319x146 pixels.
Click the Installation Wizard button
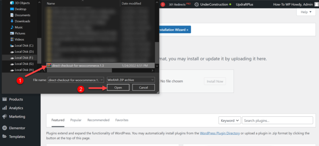[x=174, y=30]
